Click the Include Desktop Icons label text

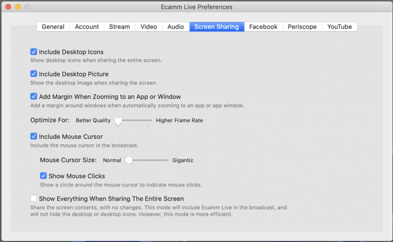[71, 52]
